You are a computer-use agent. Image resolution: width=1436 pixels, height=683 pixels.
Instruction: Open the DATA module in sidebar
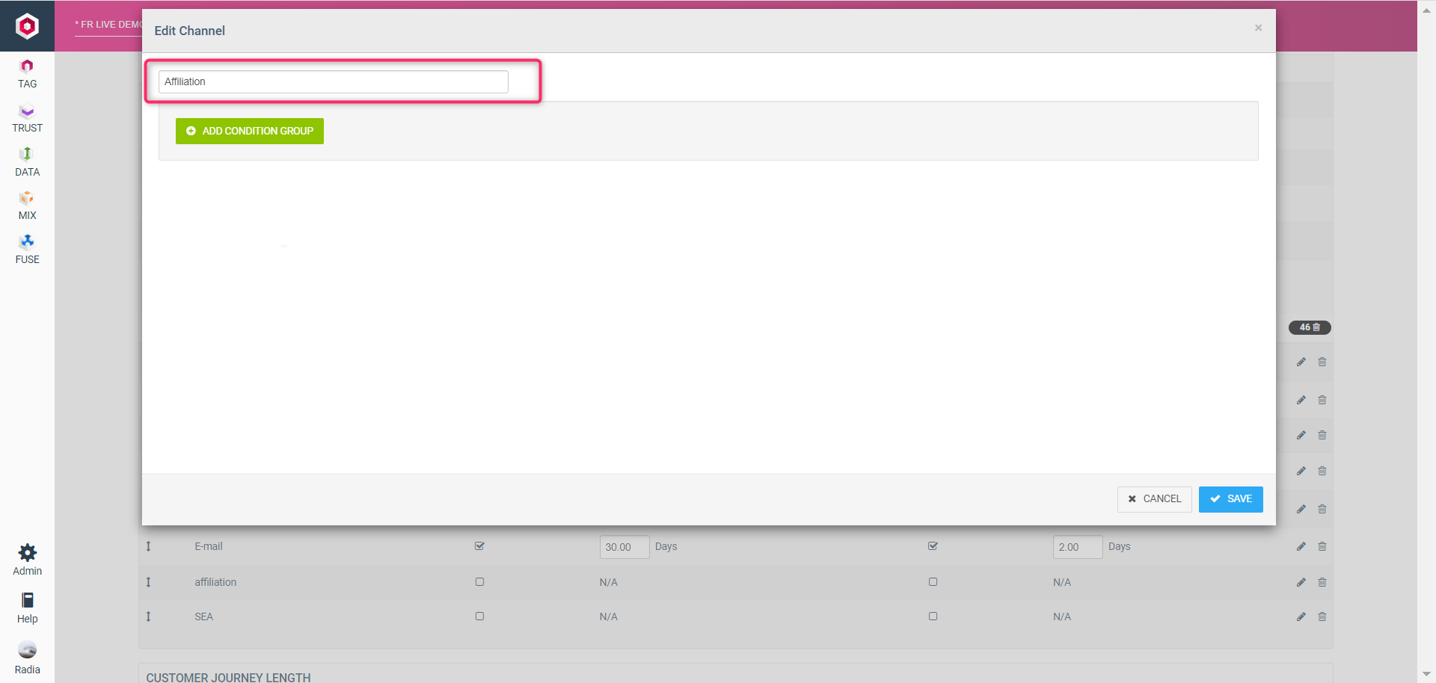click(x=27, y=161)
